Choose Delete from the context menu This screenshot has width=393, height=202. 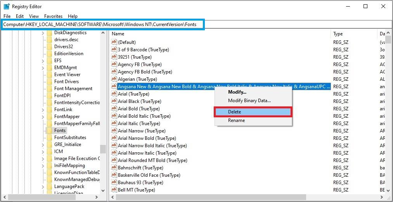coord(253,112)
